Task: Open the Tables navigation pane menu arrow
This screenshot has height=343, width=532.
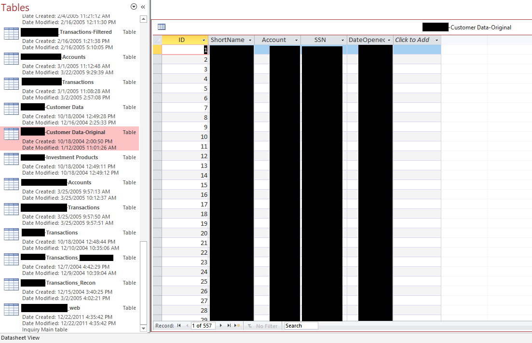Action: click(134, 7)
